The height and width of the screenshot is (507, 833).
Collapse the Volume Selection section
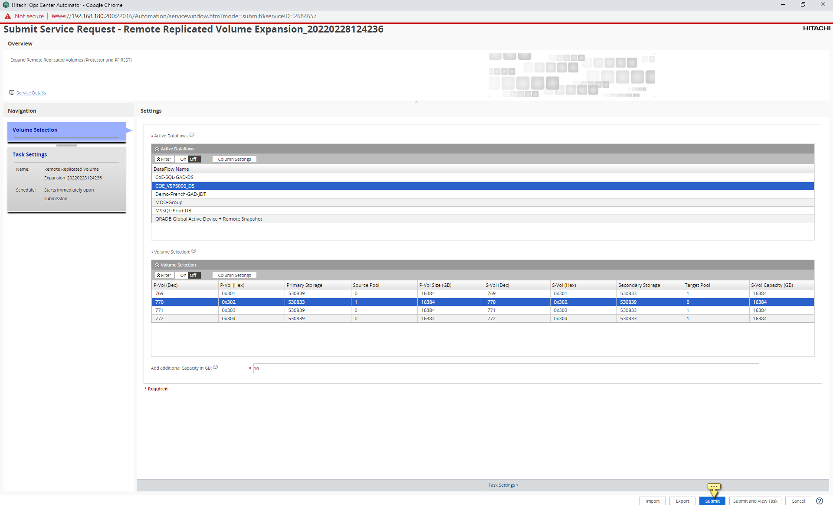(x=157, y=265)
